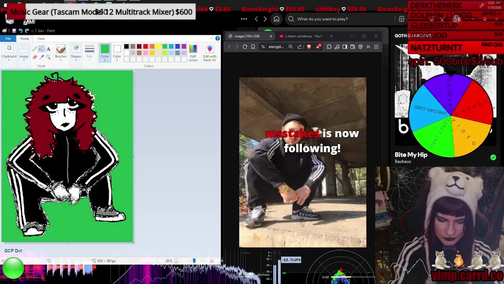Click zoom magnifier in Brave address bar
This screenshot has width=504, height=284.
pos(291,47)
